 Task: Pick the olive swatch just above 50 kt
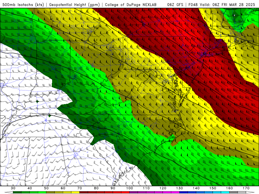(x=51, y=192)
